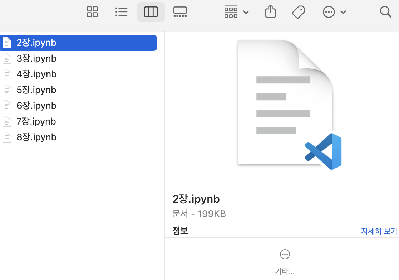Select file 6장.ipynb

point(79,106)
